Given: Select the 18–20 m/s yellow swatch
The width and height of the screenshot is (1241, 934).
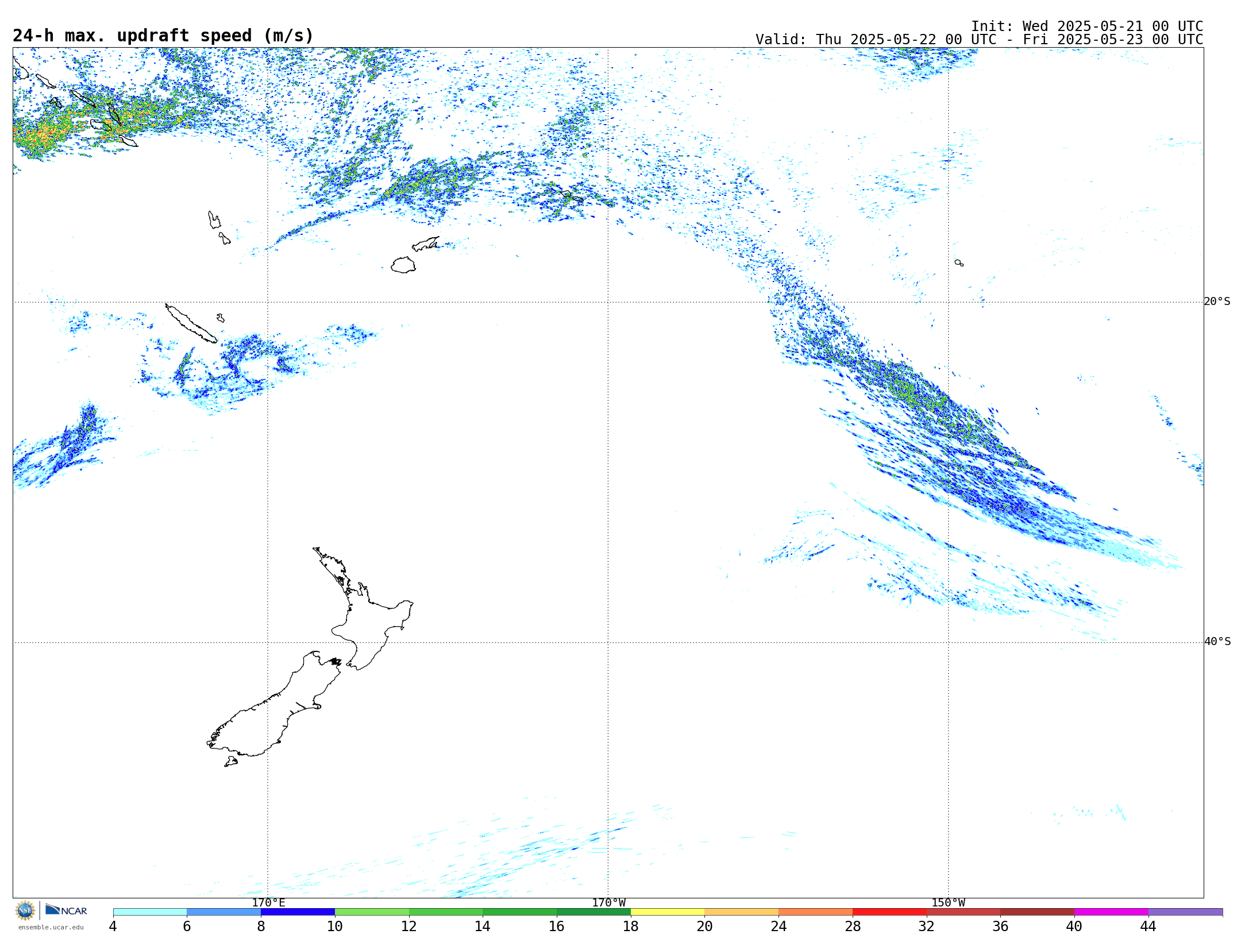Looking at the screenshot, I should pos(668,912).
